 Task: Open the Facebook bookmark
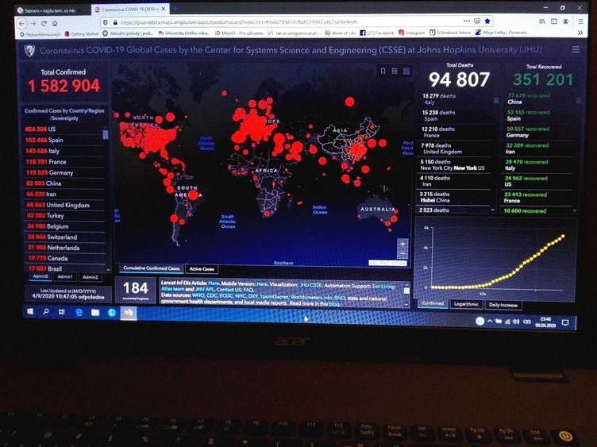[x=377, y=33]
